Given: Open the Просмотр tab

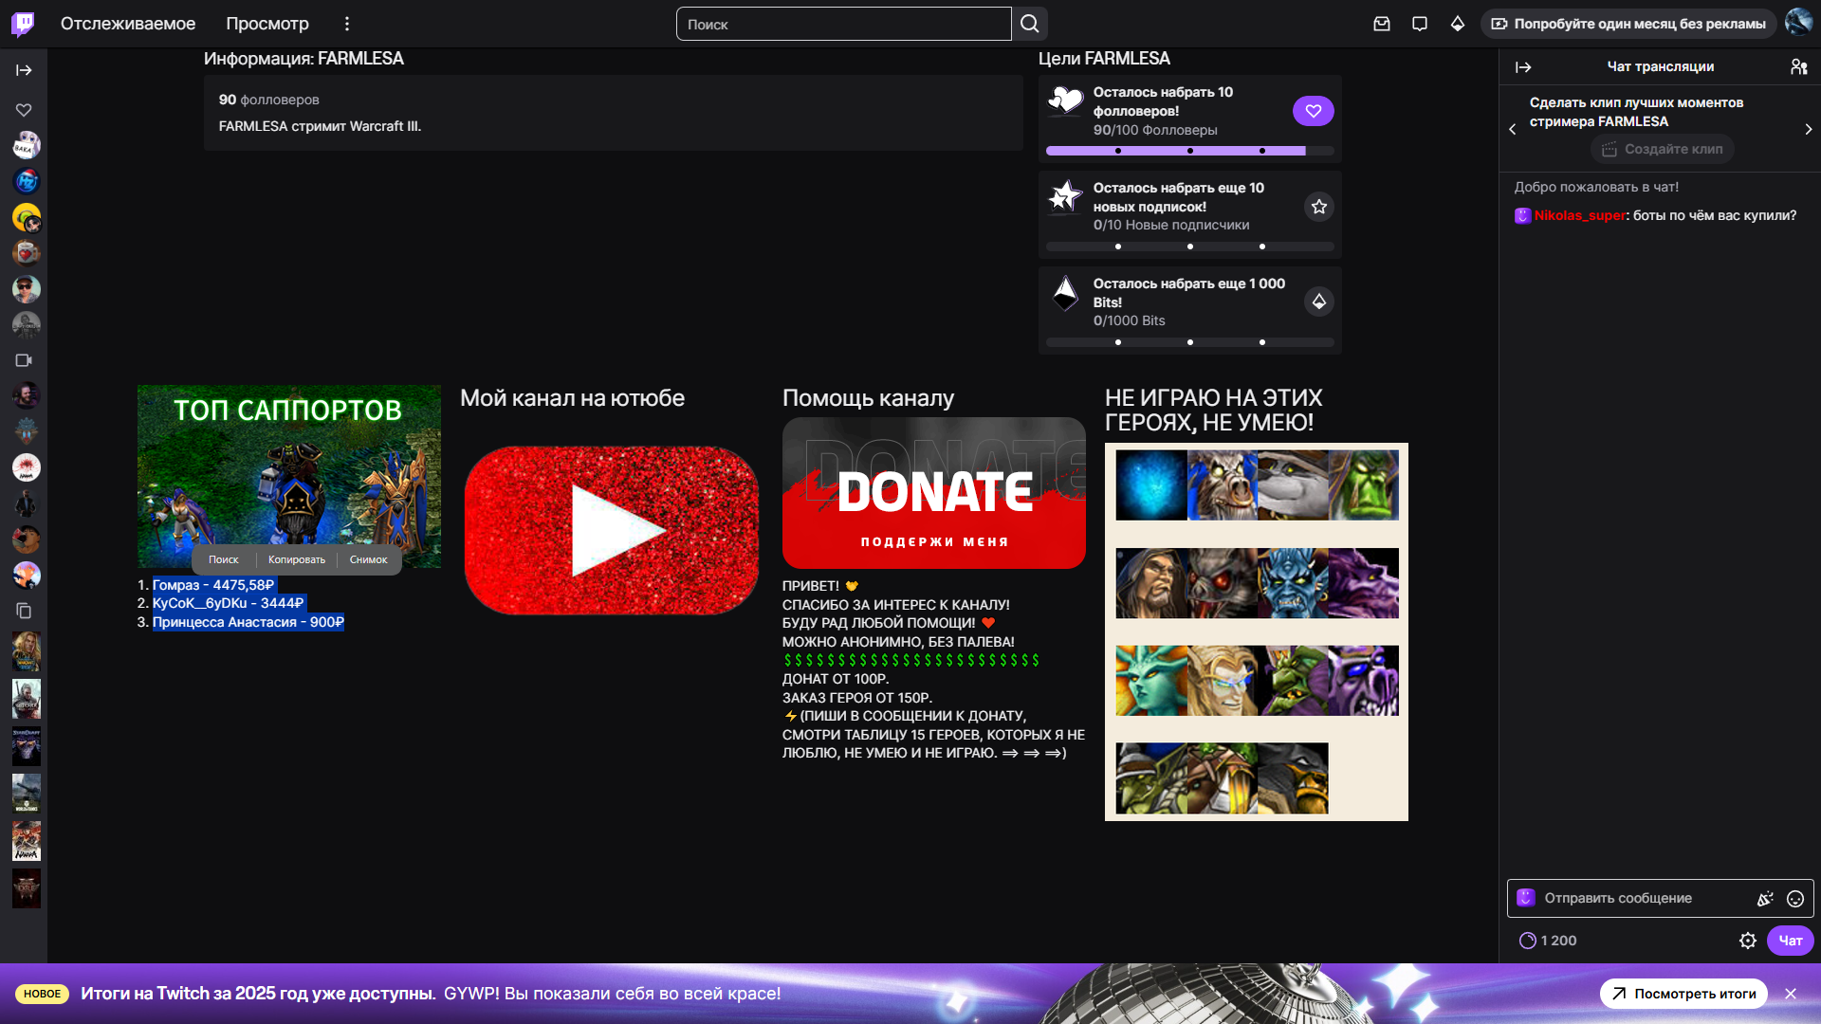Looking at the screenshot, I should [x=267, y=24].
